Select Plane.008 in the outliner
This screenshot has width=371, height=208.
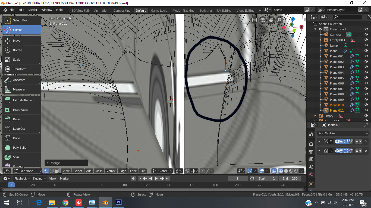337,94
